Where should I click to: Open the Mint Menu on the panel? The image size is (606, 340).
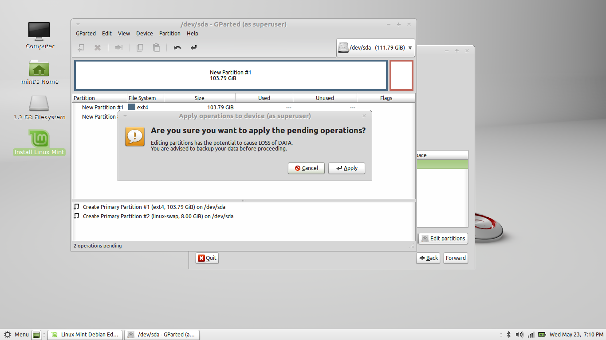[x=16, y=335]
